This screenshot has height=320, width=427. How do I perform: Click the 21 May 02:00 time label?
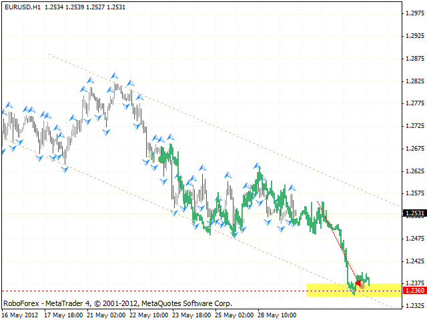point(107,313)
